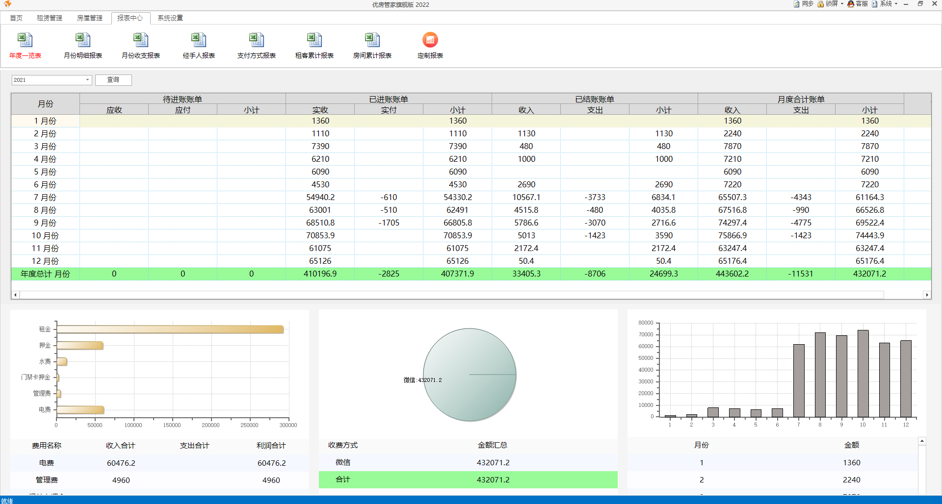Switch to the 租赁管理 tab
The width and height of the screenshot is (942, 504).
tap(50, 18)
